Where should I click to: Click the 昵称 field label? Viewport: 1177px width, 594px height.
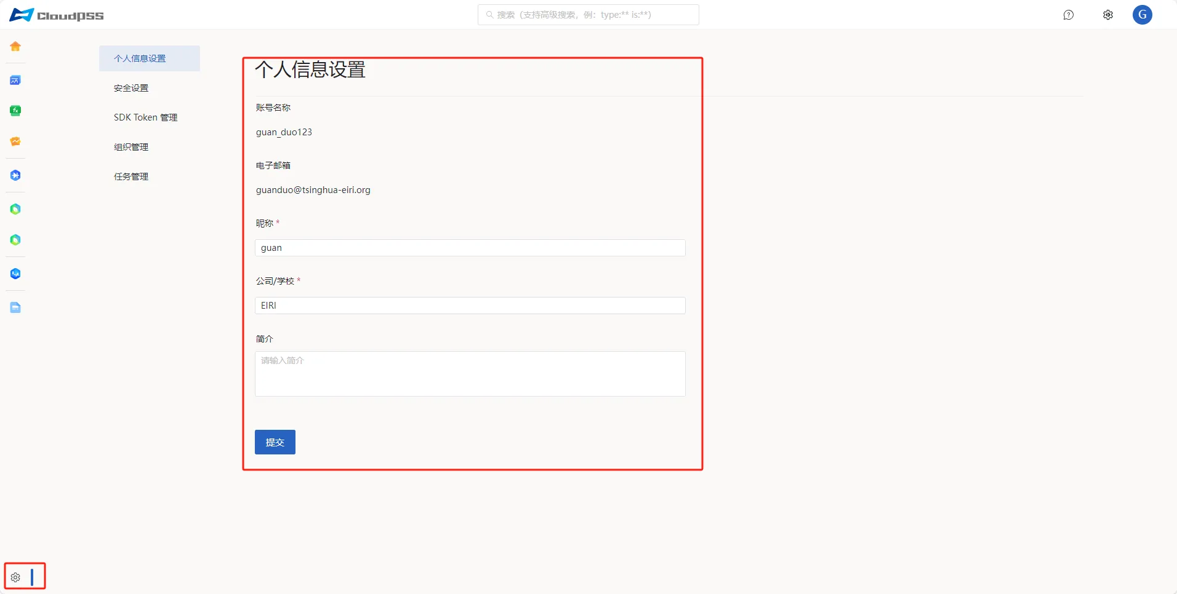265,223
